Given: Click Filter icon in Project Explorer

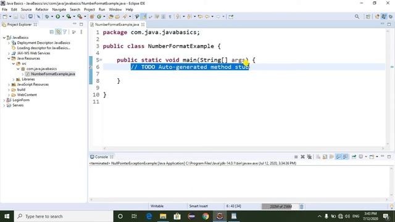Looking at the screenshot, I should pyautogui.click(x=65, y=32).
